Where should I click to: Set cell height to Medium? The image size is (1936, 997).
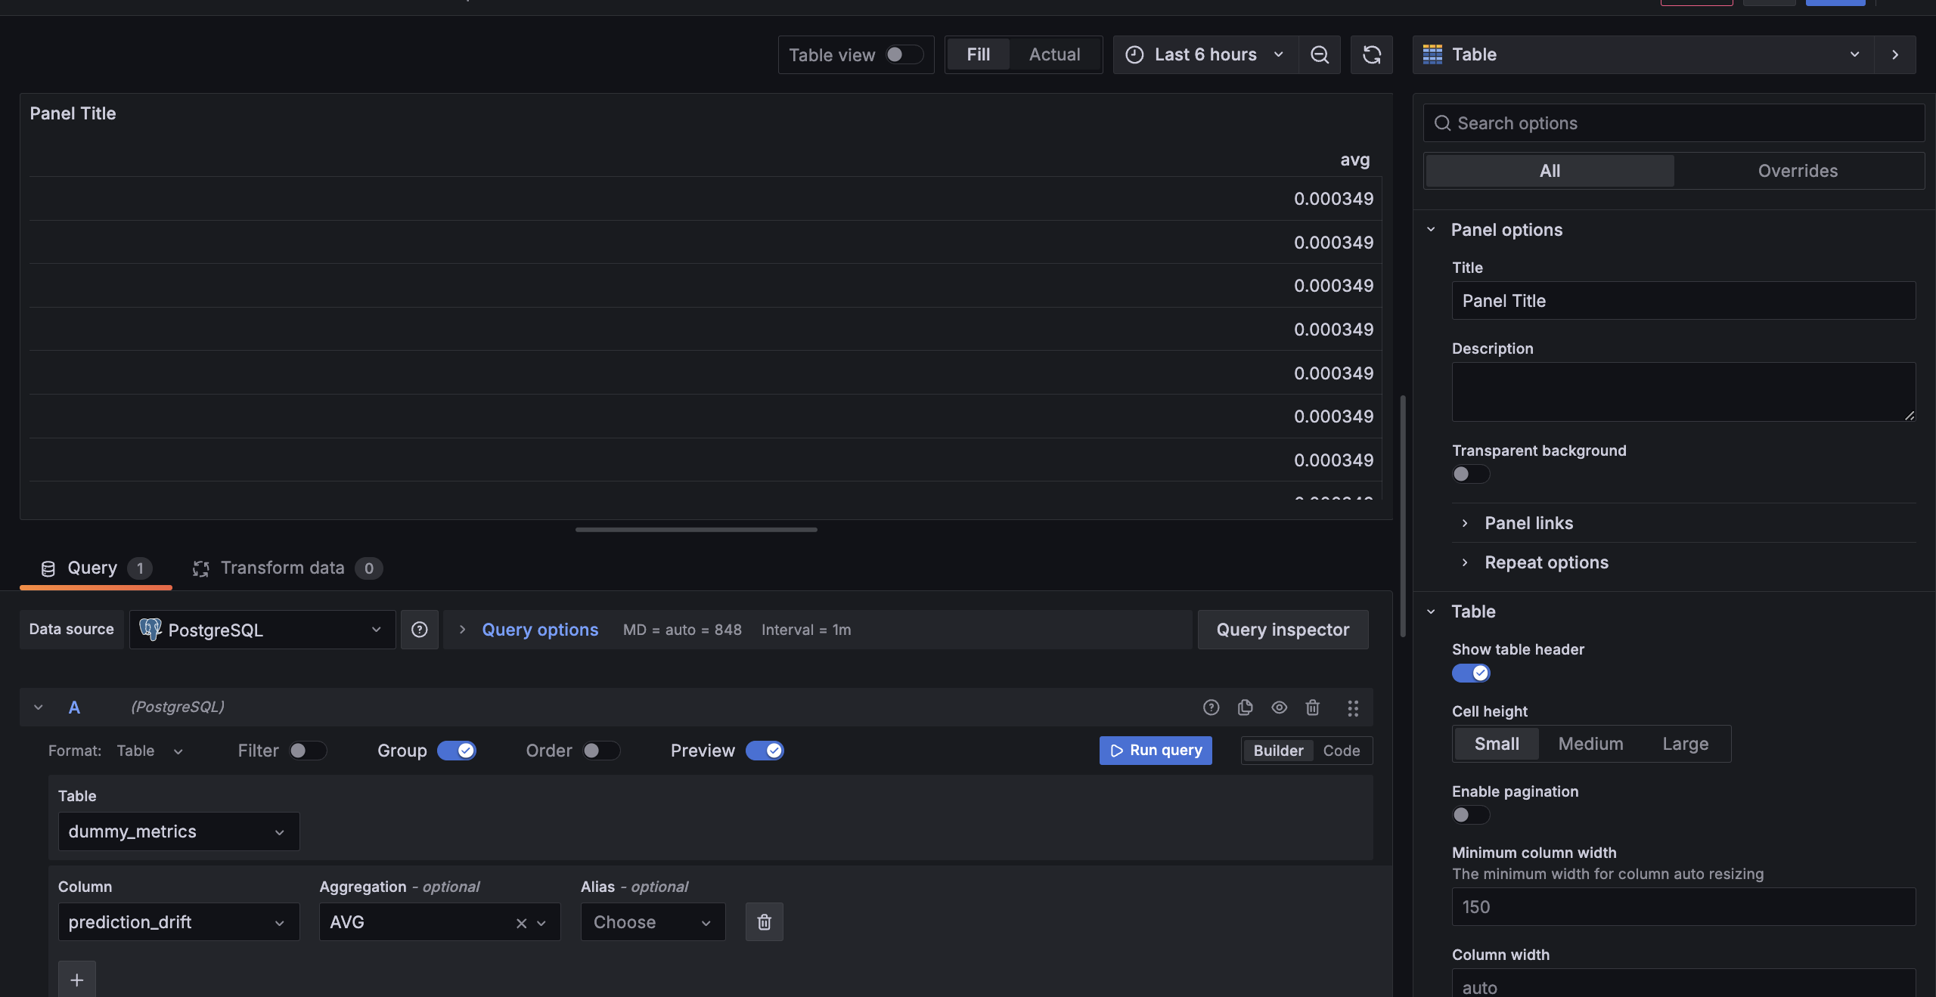pyautogui.click(x=1590, y=744)
